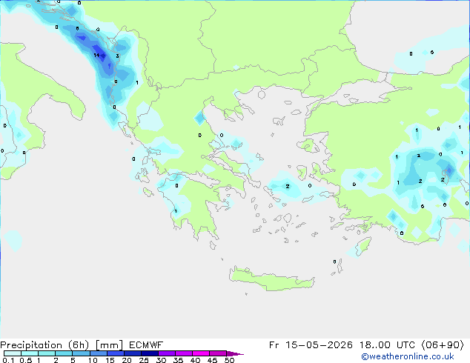Click the legend tick label '35'

(178, 360)
